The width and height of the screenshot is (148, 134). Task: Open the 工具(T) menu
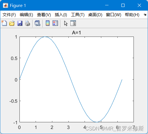[x=78, y=15]
